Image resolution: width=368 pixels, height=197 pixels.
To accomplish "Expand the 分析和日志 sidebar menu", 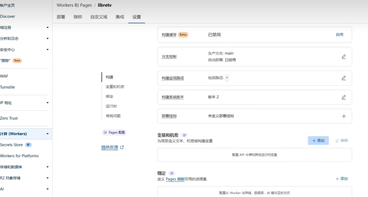I will [x=47, y=39].
